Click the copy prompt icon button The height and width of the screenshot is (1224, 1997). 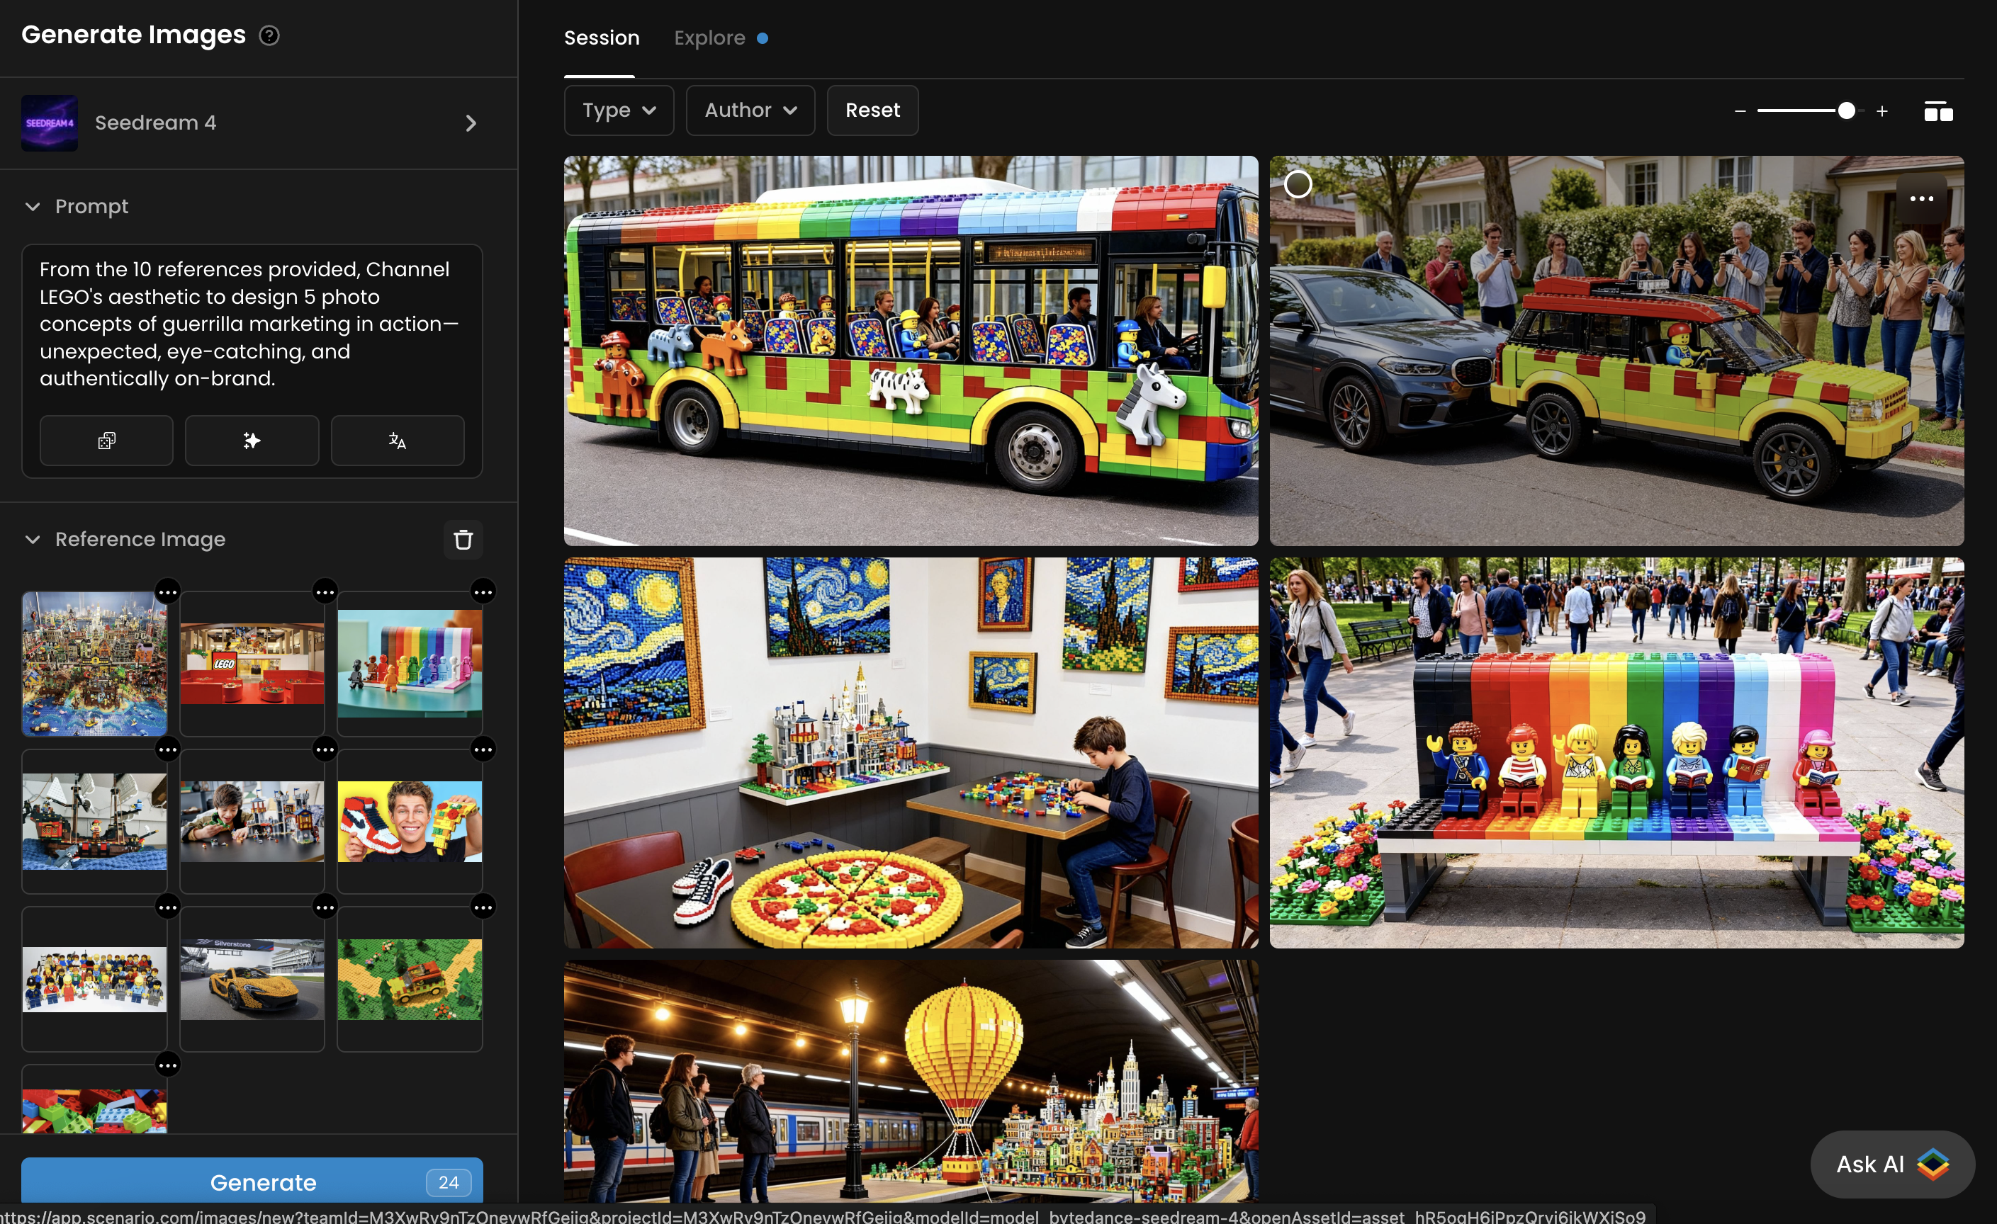106,441
